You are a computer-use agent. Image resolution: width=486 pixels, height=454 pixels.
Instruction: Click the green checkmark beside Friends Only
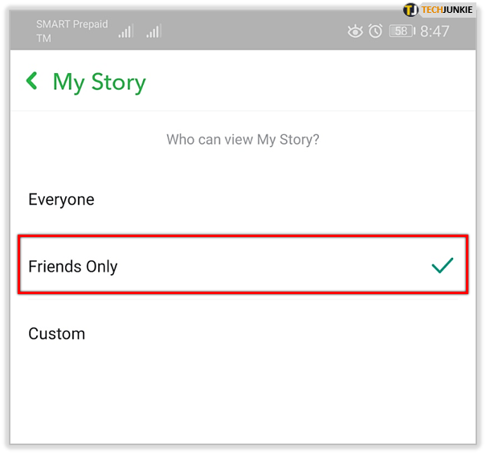point(443,265)
